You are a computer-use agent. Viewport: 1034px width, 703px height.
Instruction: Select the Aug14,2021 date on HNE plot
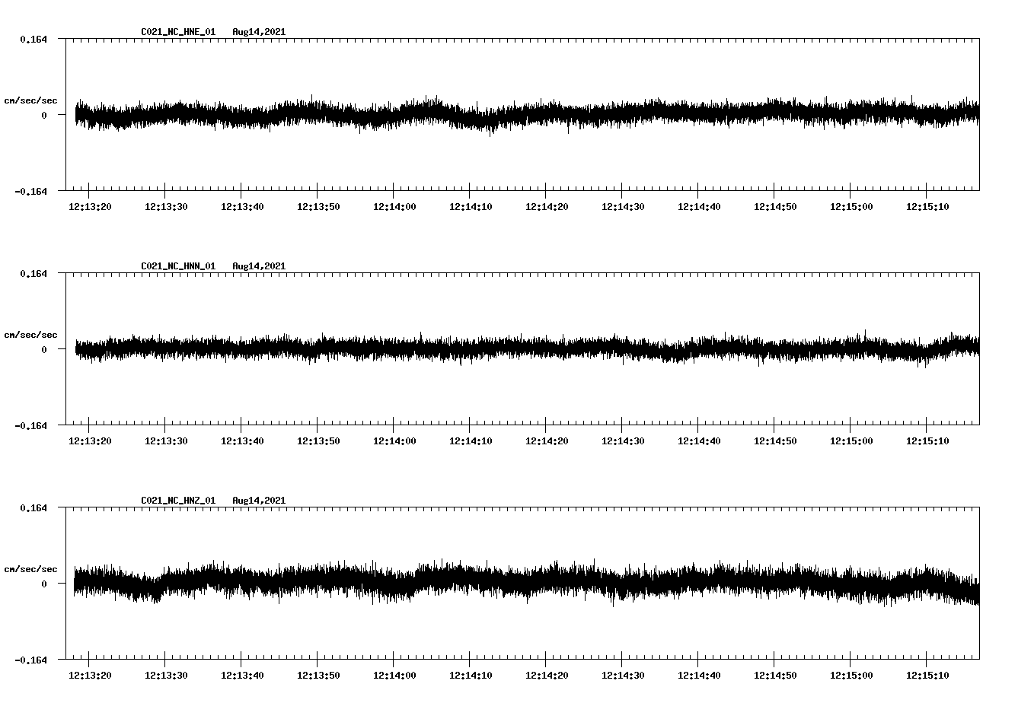(x=259, y=32)
